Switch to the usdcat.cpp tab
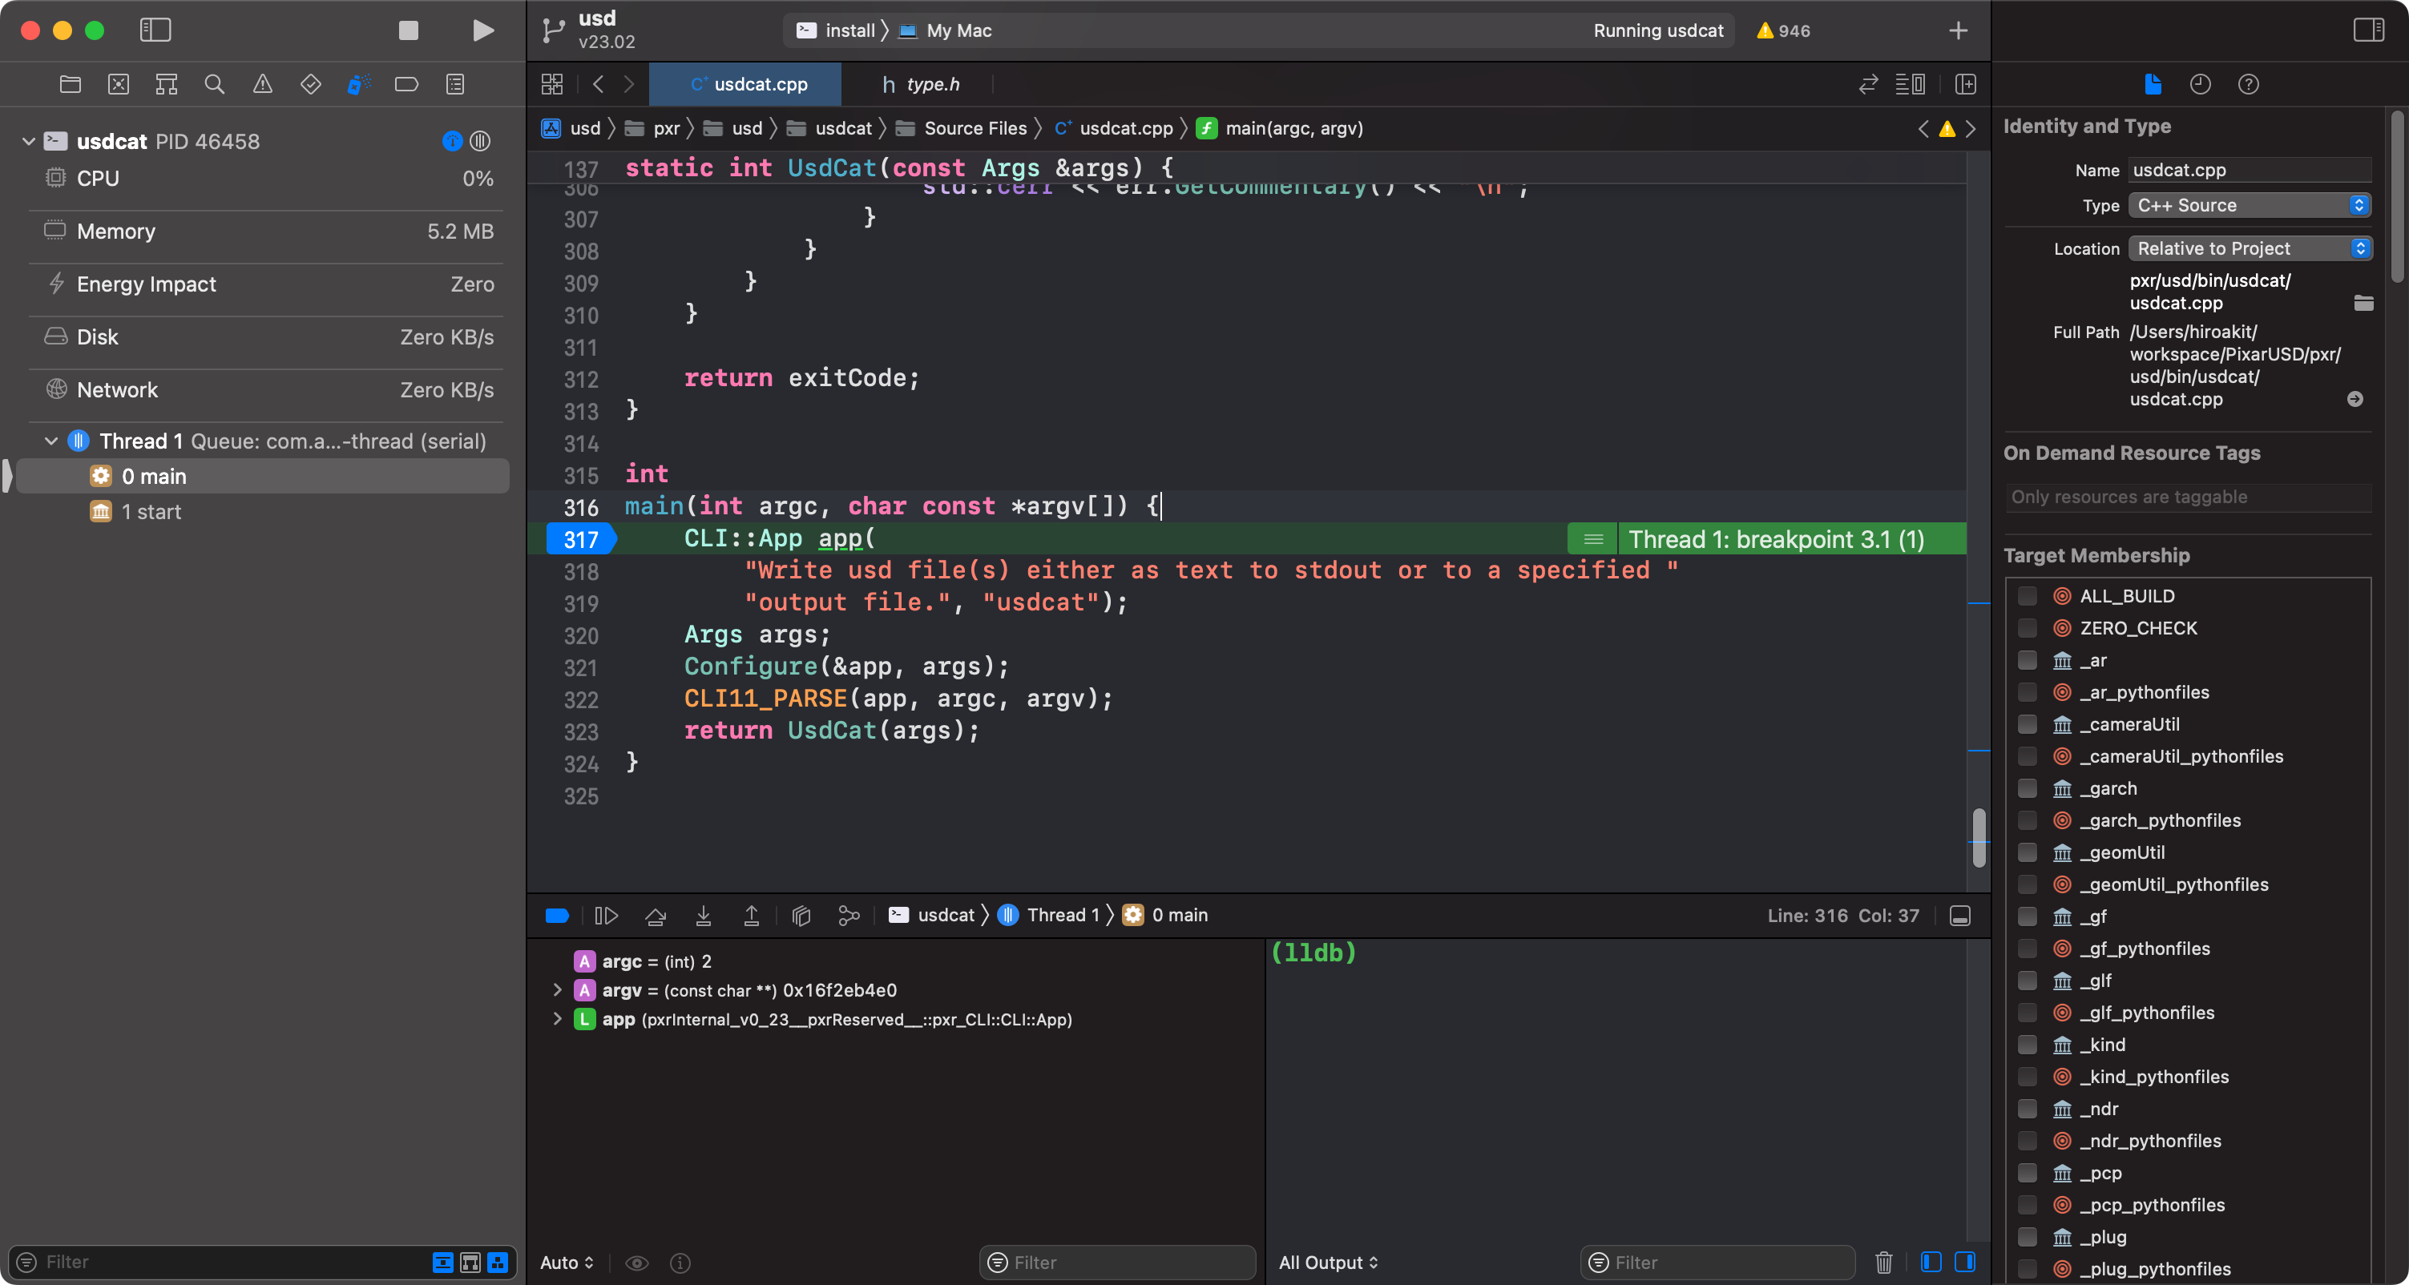Screen dimensions: 2409x1285 [746, 84]
